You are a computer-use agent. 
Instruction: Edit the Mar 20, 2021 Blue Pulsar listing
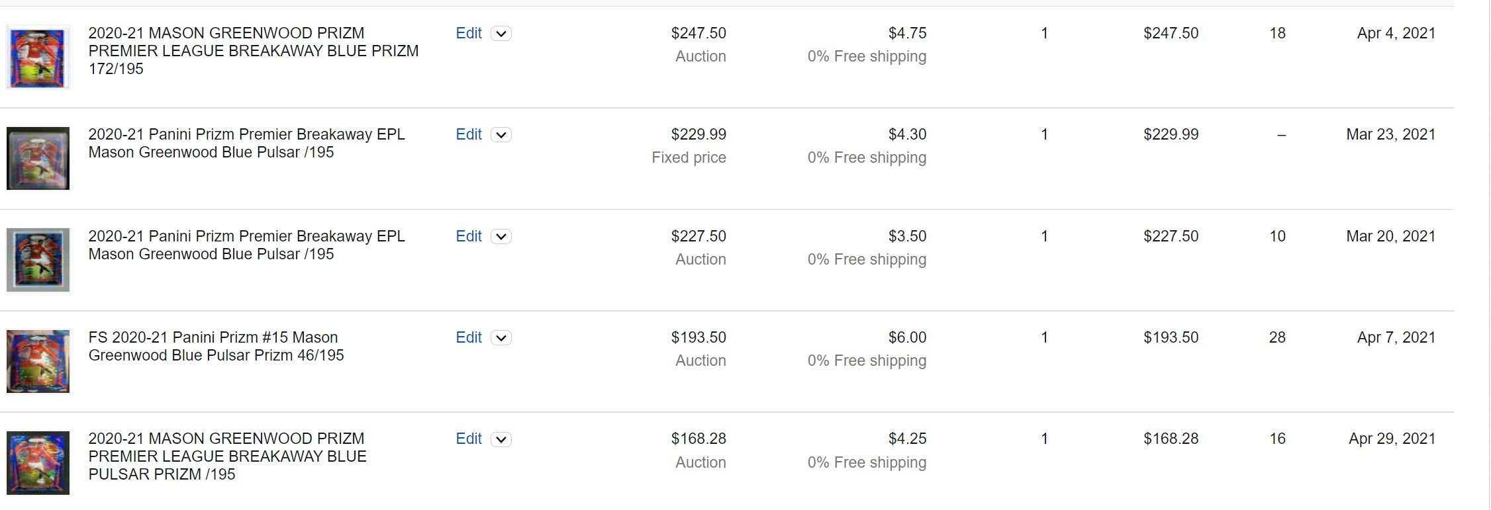tap(469, 236)
